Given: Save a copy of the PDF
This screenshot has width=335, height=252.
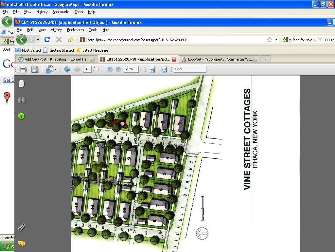Looking at the screenshot, I should [35, 69].
